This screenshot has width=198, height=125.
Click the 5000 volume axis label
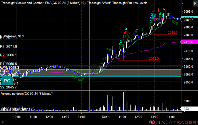(187, 101)
